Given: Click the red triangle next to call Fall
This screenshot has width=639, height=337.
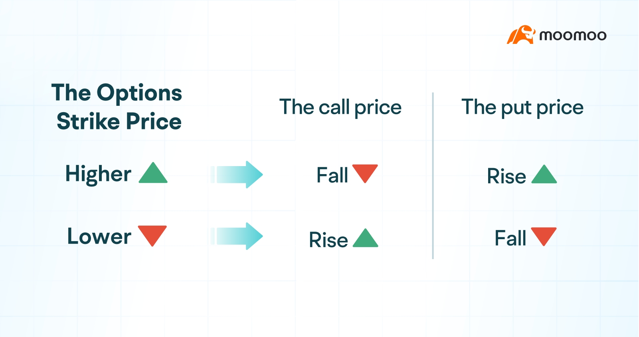Looking at the screenshot, I should pos(365,174).
